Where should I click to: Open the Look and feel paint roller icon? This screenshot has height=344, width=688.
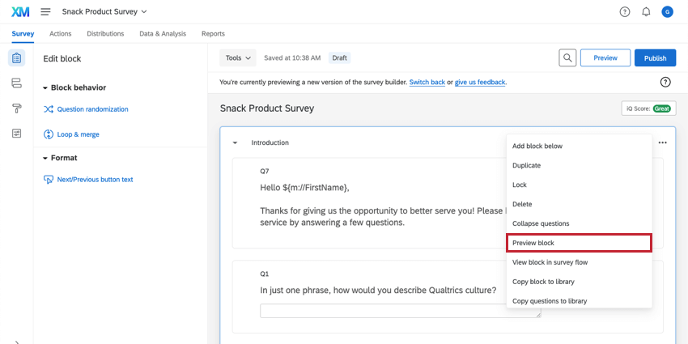16,108
